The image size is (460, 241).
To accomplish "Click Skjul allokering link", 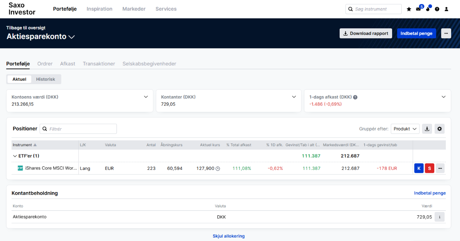I will tap(228, 236).
